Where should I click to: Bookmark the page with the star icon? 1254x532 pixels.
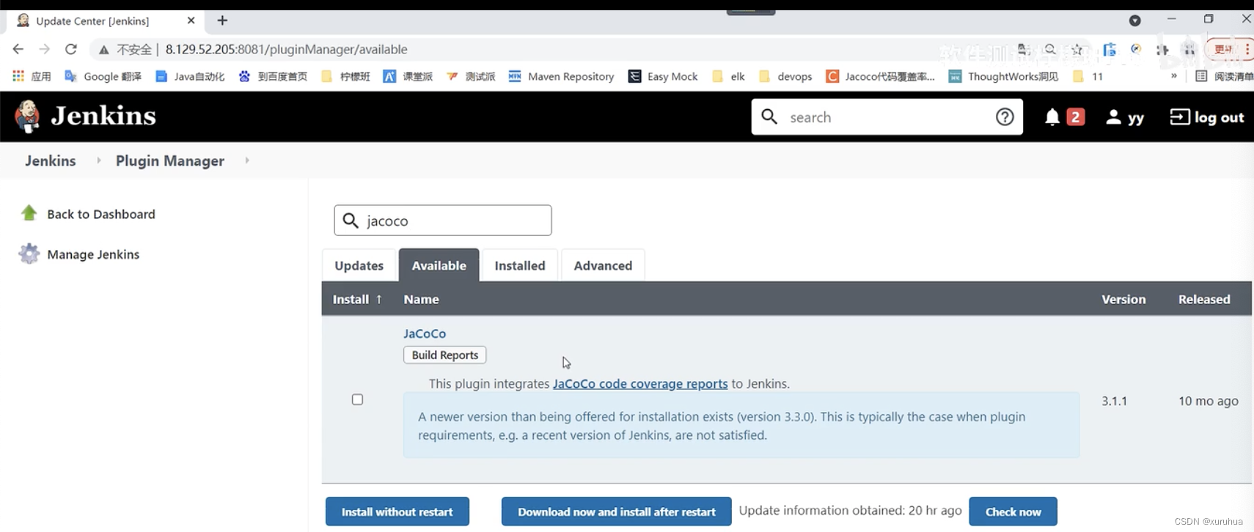pos(1077,50)
